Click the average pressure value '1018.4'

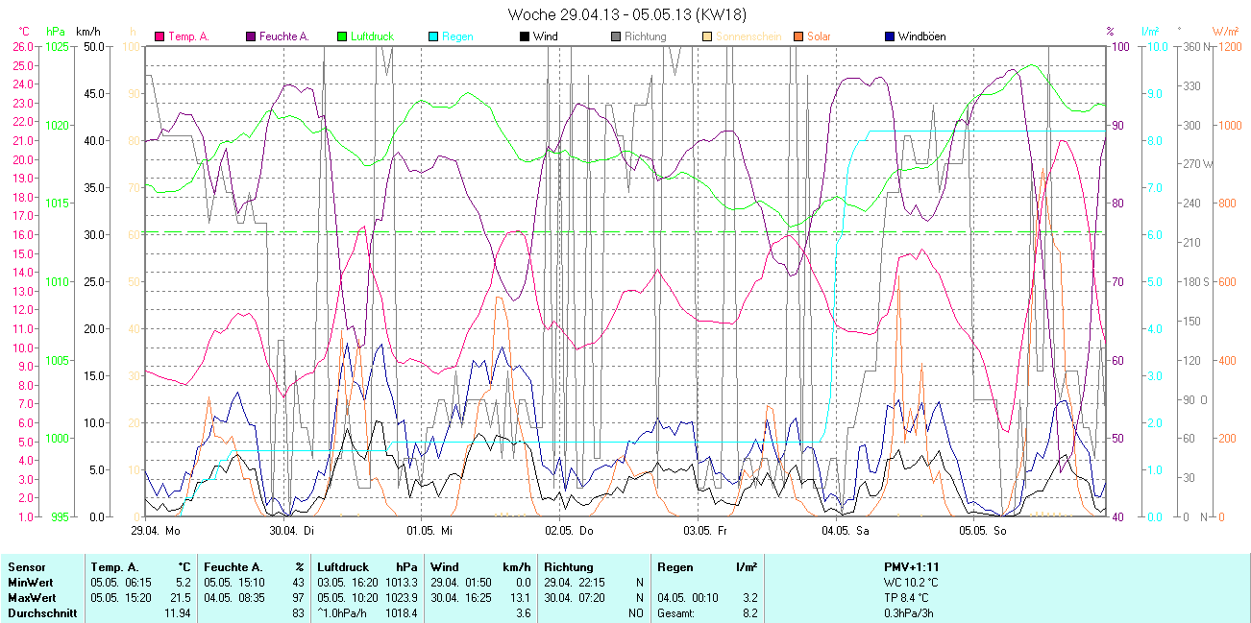(402, 613)
